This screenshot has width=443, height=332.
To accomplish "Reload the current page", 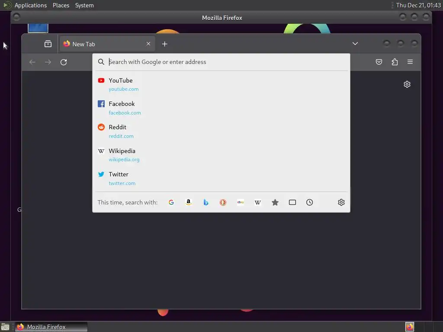I will 64,62.
